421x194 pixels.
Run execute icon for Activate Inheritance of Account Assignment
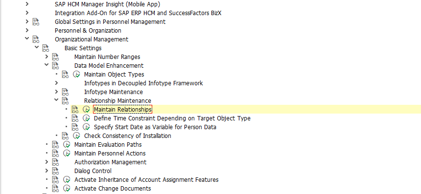coord(67,179)
